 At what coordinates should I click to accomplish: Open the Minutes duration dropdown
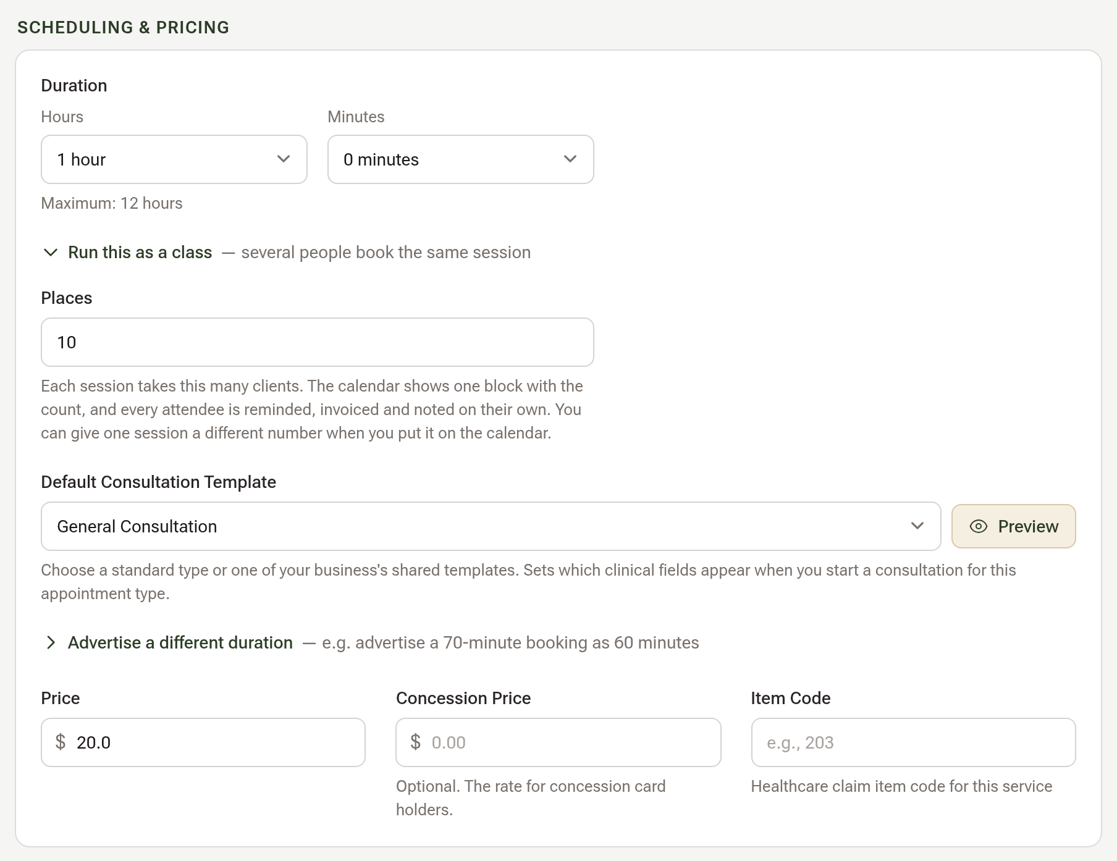[461, 159]
